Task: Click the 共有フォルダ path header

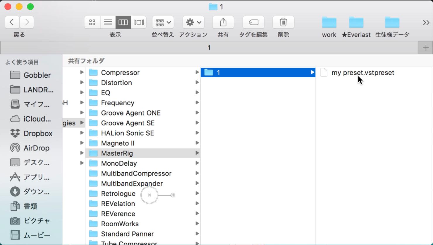Action: 86,61
